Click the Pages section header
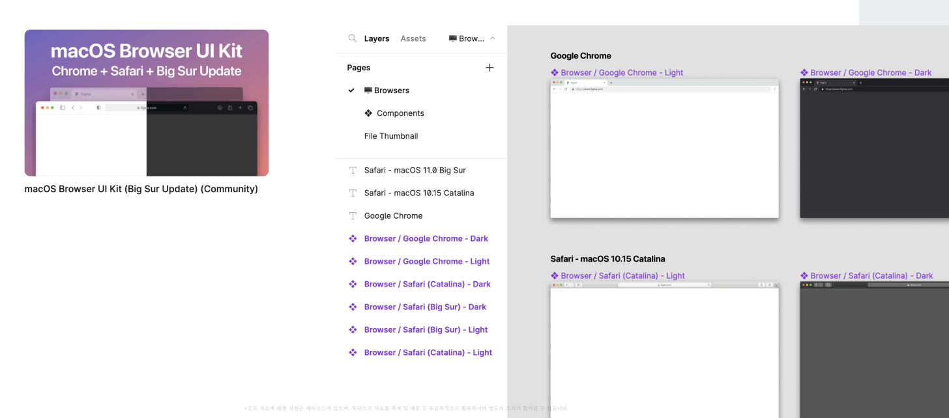949x418 pixels. click(358, 68)
